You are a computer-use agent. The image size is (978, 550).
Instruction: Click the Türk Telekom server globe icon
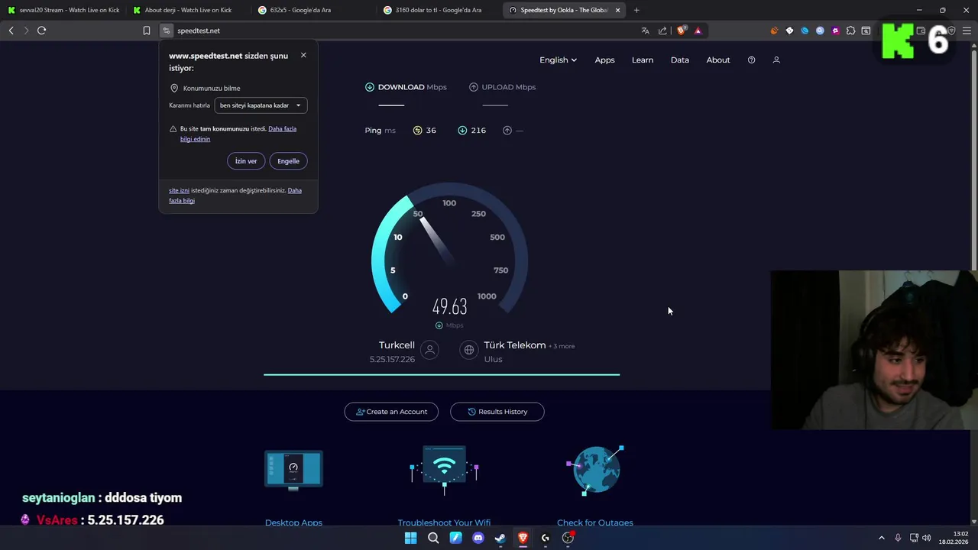pos(469,350)
